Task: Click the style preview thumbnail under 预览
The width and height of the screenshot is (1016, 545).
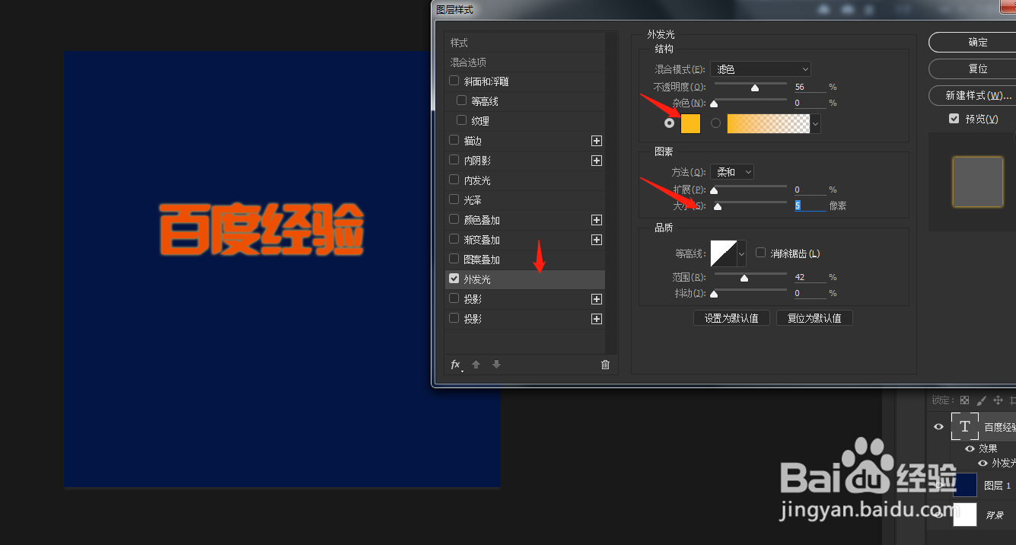Action: [x=978, y=182]
